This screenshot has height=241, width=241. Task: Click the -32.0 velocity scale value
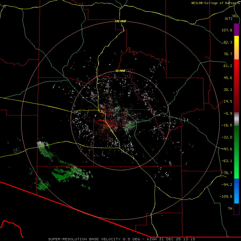click(227, 137)
